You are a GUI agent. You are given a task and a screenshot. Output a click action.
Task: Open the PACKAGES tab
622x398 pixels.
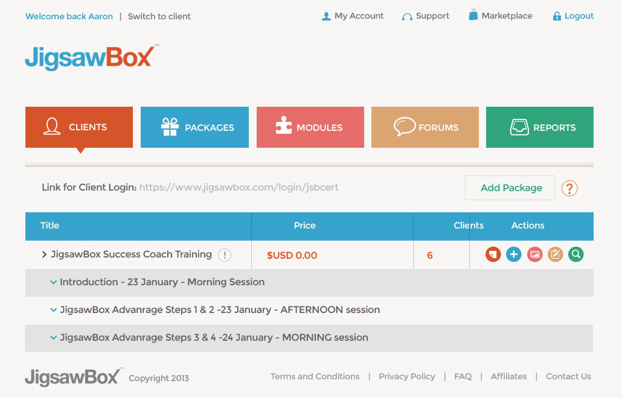(x=194, y=127)
